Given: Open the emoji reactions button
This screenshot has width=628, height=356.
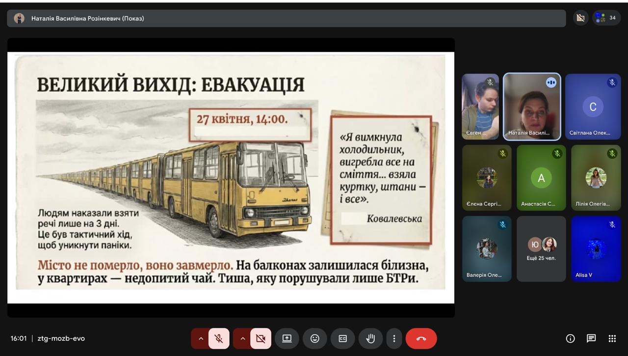Looking at the screenshot, I should (x=315, y=338).
